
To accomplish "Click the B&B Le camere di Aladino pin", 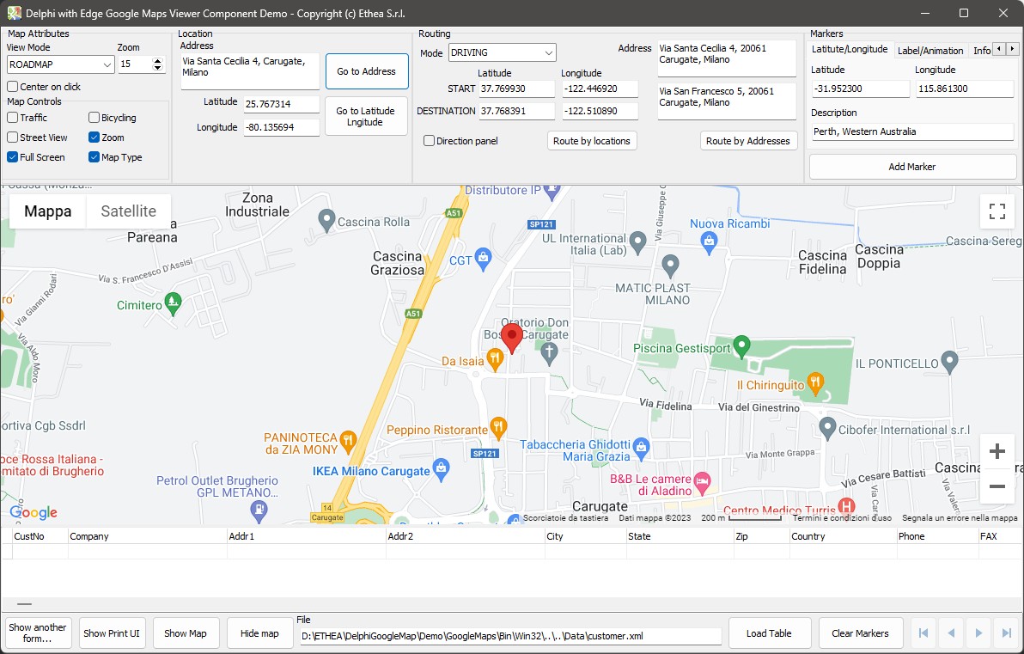I will tap(701, 484).
